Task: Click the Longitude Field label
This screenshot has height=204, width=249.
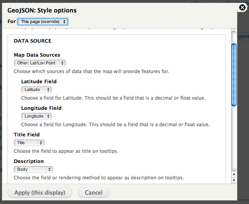Action: (x=41, y=108)
